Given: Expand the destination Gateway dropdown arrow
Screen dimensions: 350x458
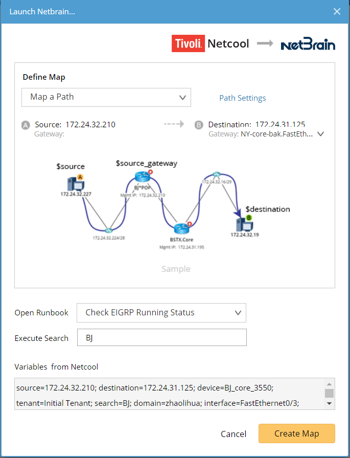Looking at the screenshot, I should [321, 134].
